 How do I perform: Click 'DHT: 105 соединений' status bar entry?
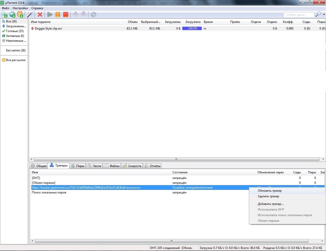(x=171, y=248)
